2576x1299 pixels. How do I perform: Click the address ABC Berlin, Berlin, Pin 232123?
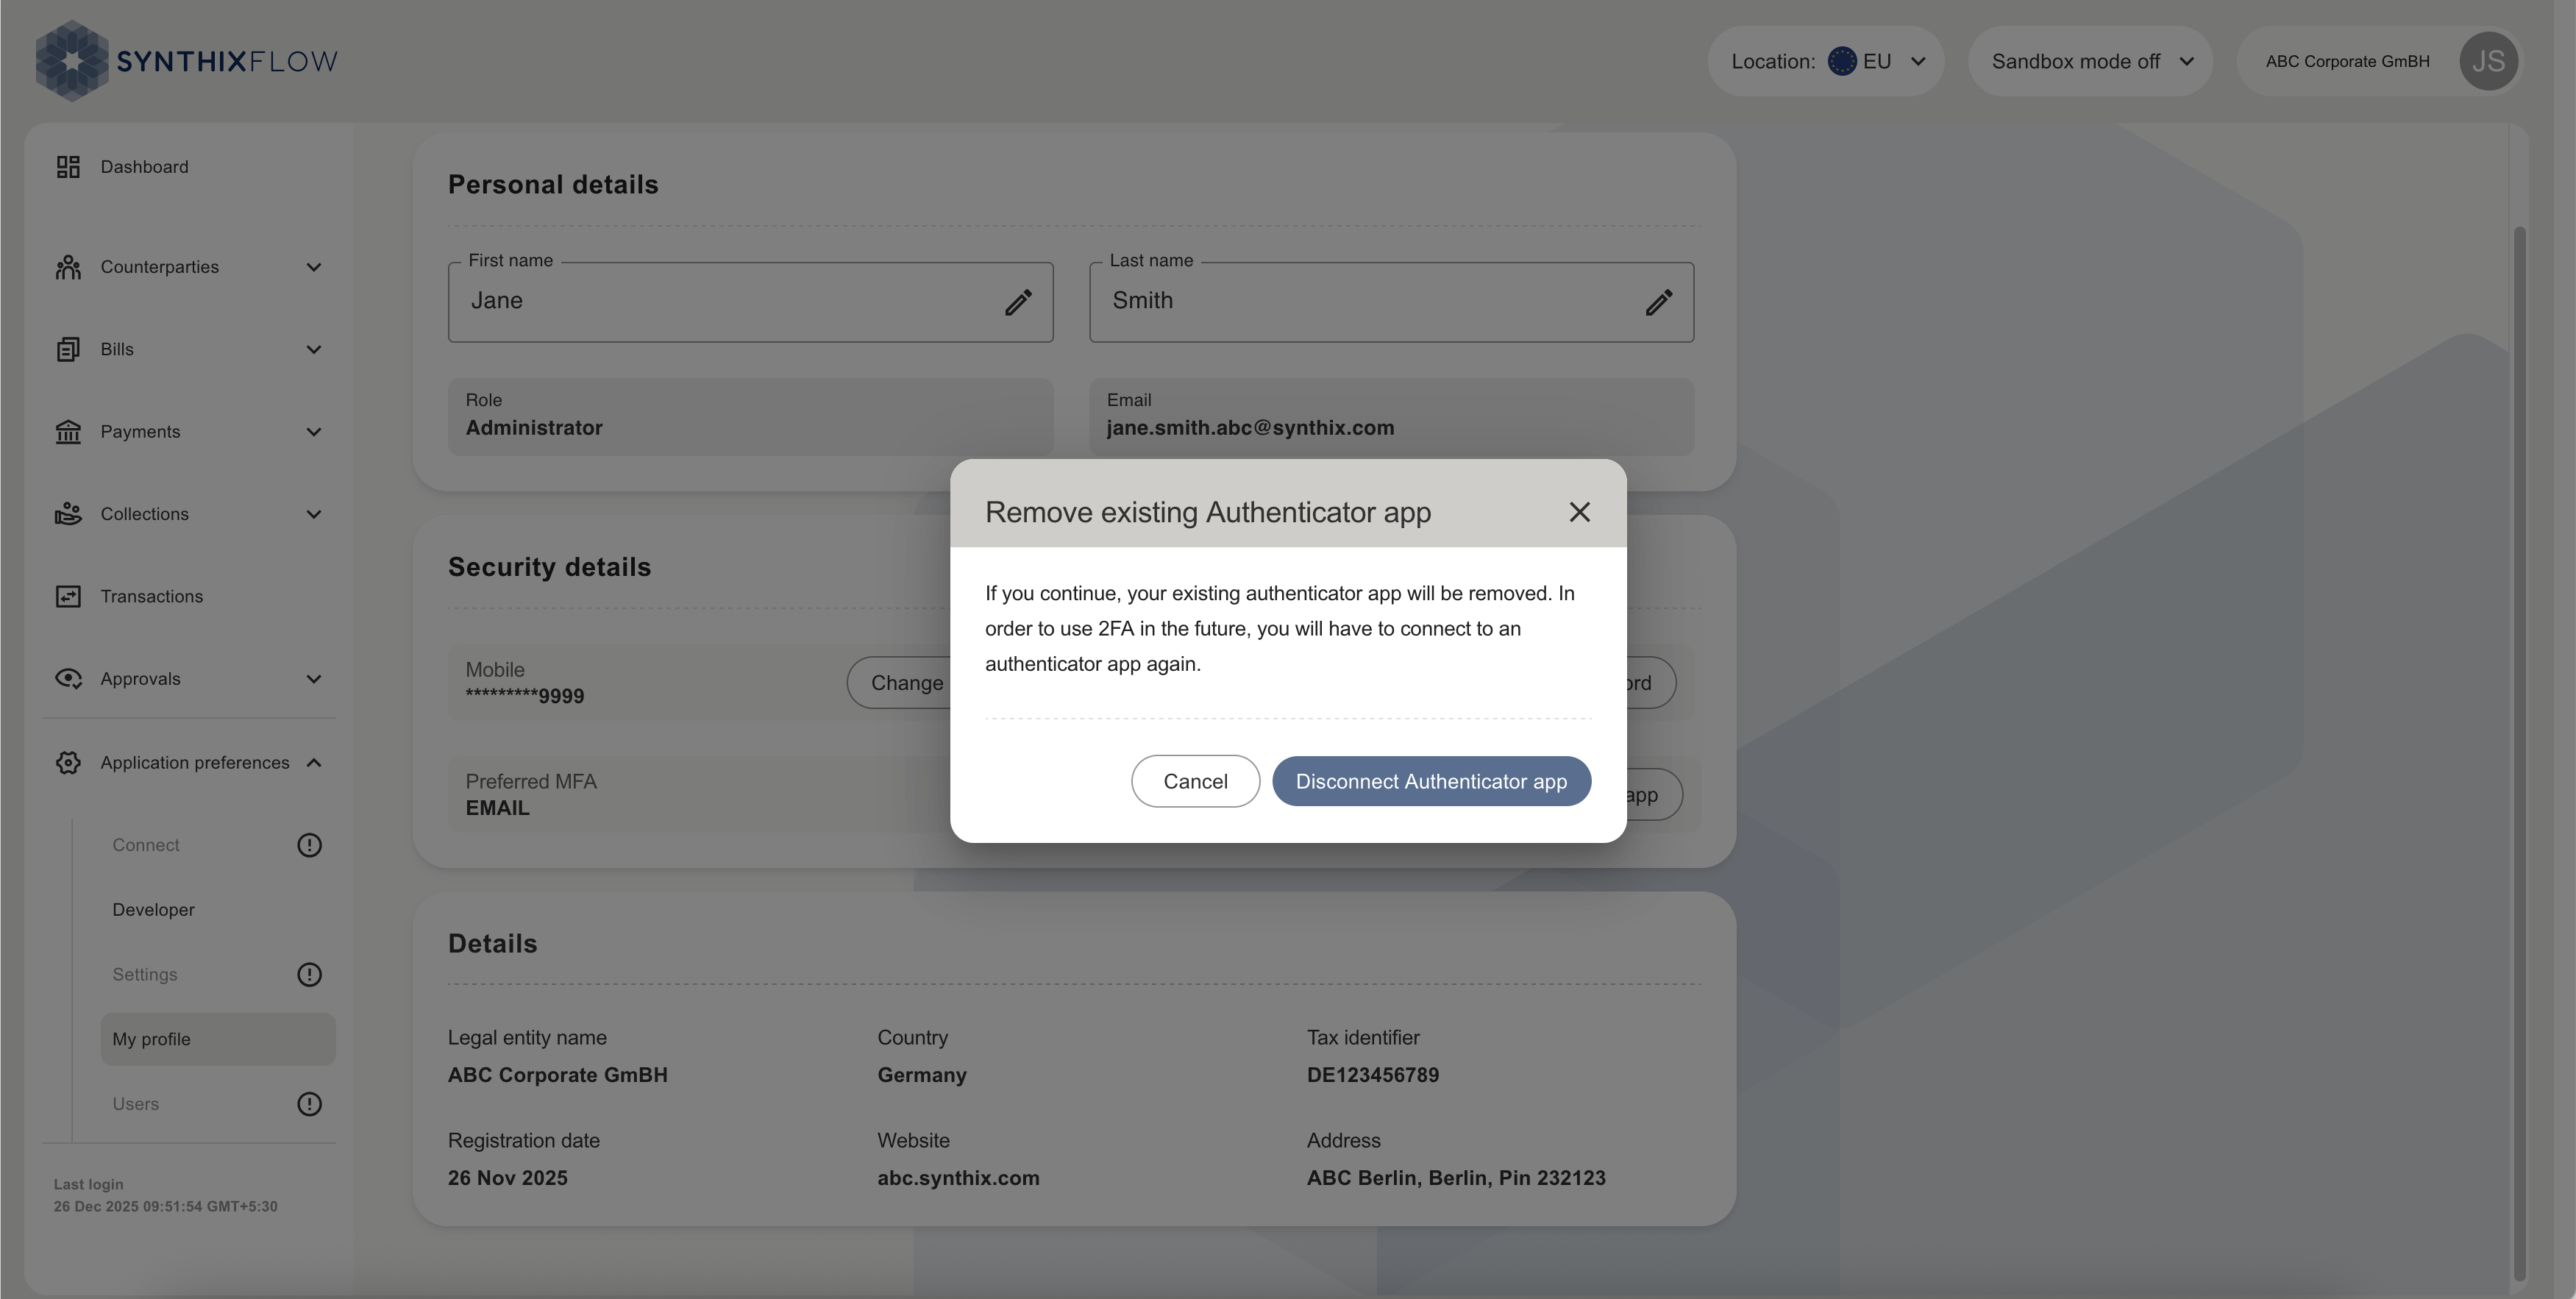pyautogui.click(x=1455, y=1178)
